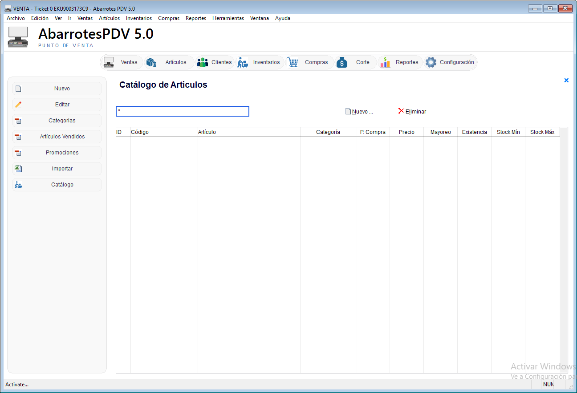Click the Eliminar link above the table
The width and height of the screenshot is (577, 393).
coord(416,112)
